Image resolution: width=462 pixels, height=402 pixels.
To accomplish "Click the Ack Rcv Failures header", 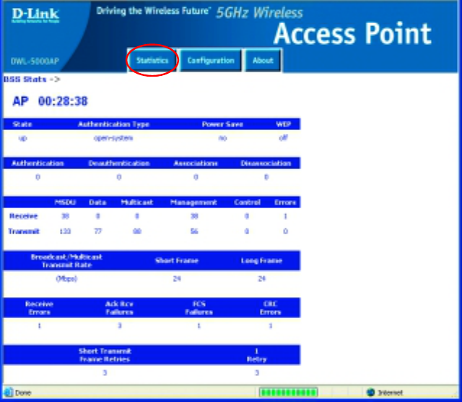I will (119, 308).
